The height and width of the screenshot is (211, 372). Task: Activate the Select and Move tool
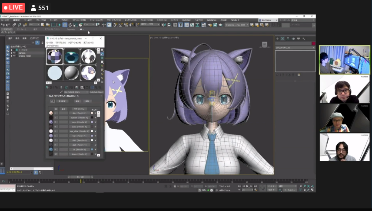pos(64,25)
